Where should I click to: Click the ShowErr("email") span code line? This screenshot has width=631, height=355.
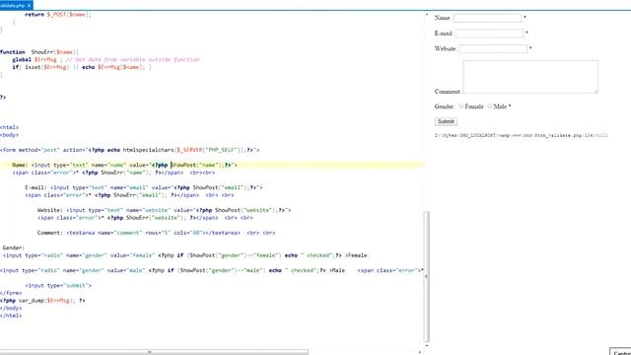(129, 195)
